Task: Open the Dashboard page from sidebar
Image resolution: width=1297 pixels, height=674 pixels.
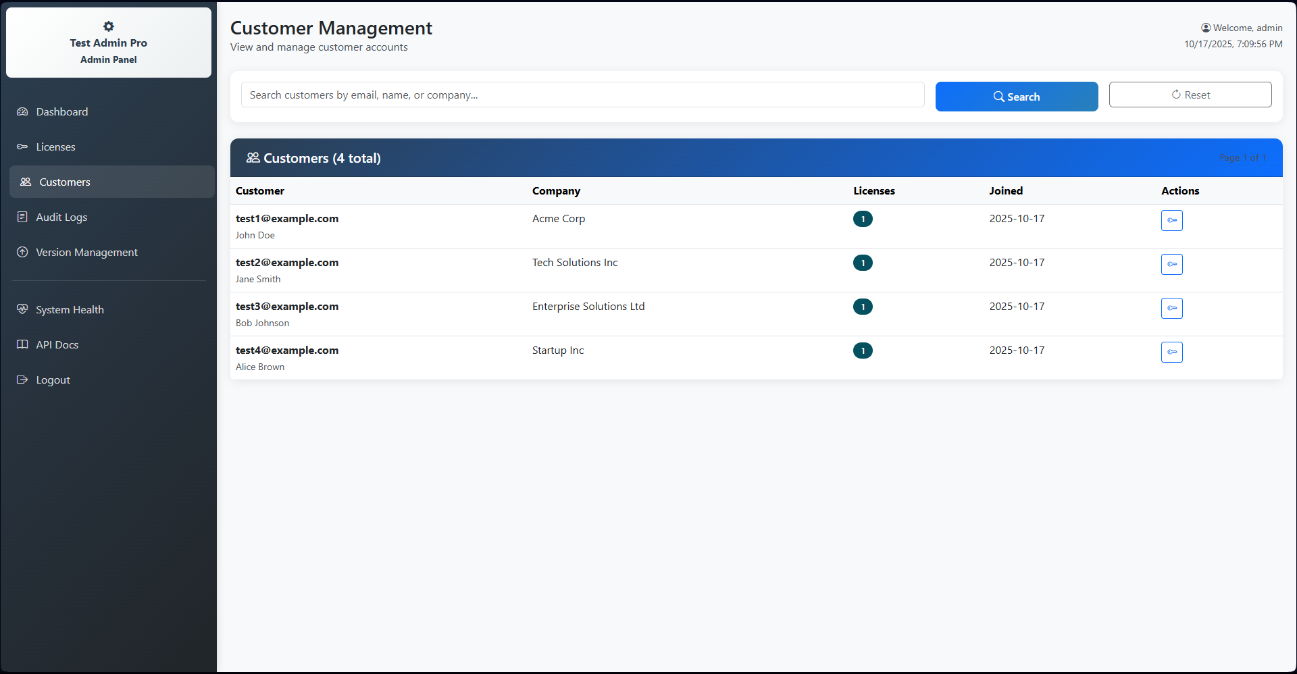Action: tap(61, 111)
